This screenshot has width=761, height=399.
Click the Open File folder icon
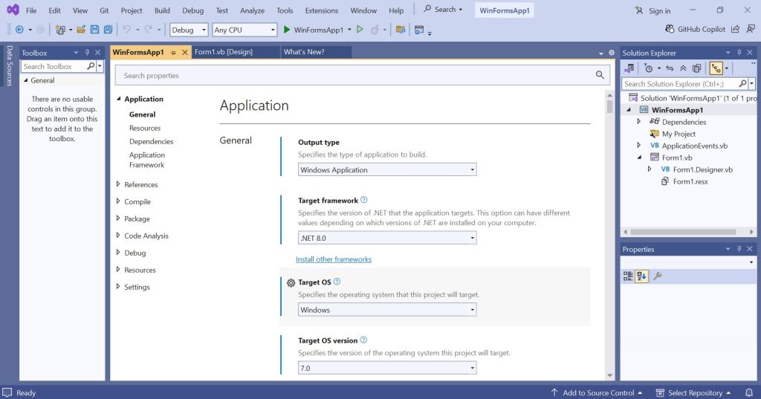pos(81,30)
